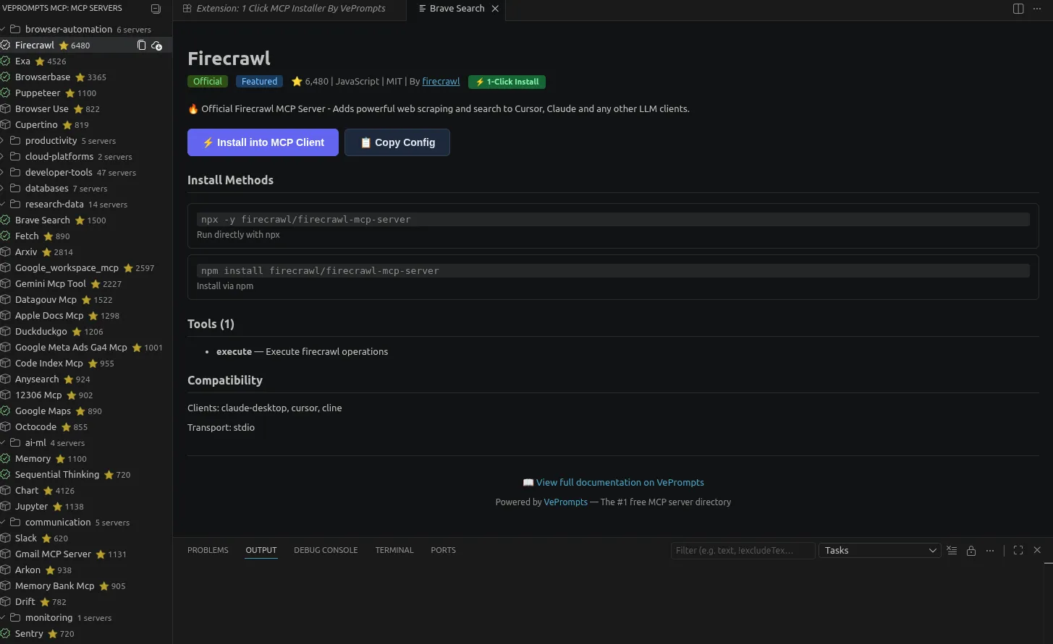Click the Copy Config button

tap(397, 142)
